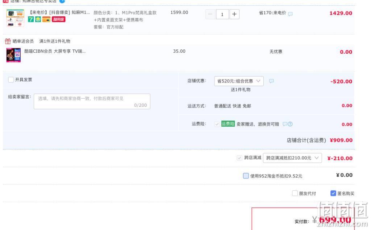Screen dimensions: 371x230
Task: Click the 晒单送会员 promotion label
Action: tap(23, 41)
